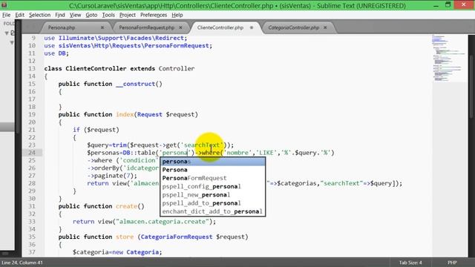Click 'almacen.categoria.create' string on line 33
Screen dimensions: 475x267
[163, 222]
